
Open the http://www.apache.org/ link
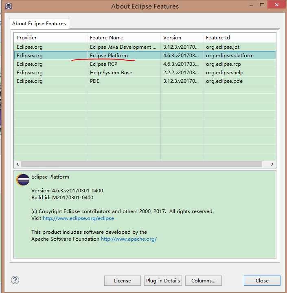pyautogui.click(x=129, y=239)
